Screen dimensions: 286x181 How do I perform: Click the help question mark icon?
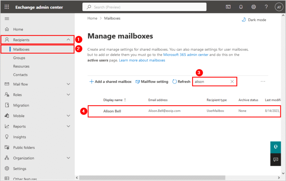pyautogui.click(x=266, y=7)
